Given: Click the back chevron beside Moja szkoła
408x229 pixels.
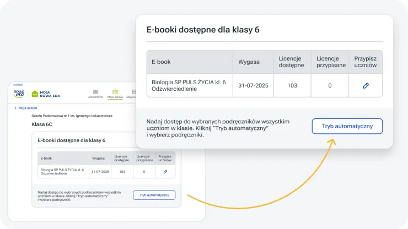Looking at the screenshot, I should pyautogui.click(x=15, y=108).
